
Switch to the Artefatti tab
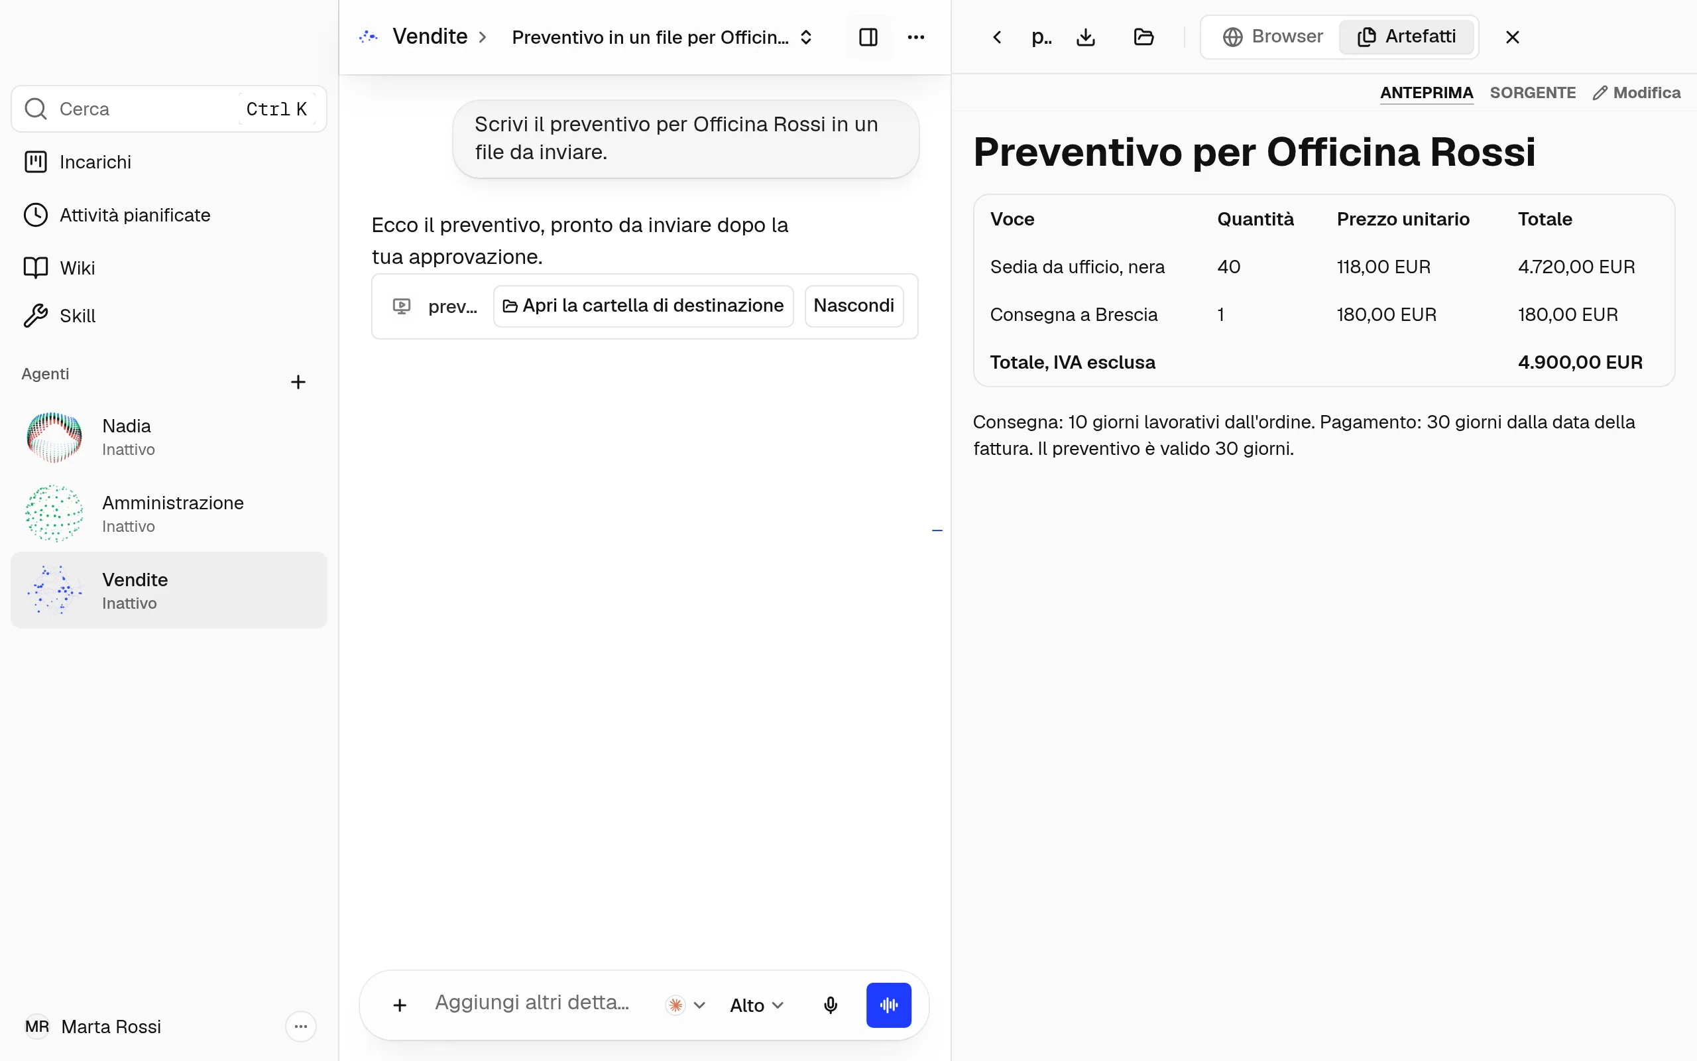click(1407, 36)
